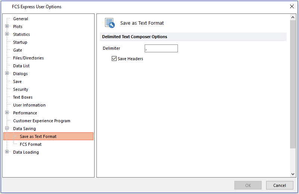
Task: Click the disabled OK button
Action: click(248, 185)
